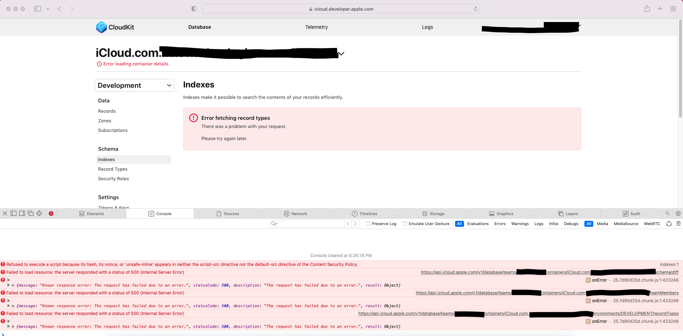Enable Preserve Log checkbox

tap(368, 224)
